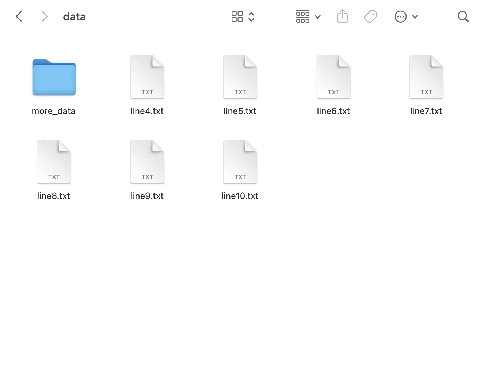
Task: Select the line7.txt file icon
Action: point(426,77)
